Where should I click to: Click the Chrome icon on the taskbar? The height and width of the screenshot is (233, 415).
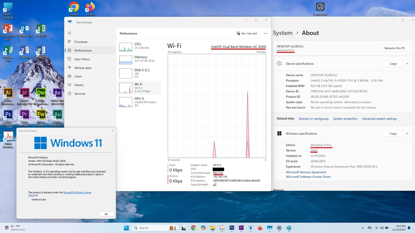(193, 228)
